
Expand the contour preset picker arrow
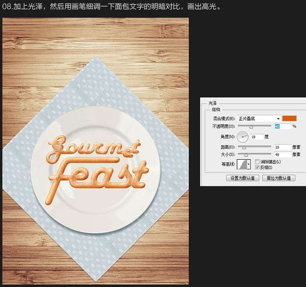tap(249, 164)
